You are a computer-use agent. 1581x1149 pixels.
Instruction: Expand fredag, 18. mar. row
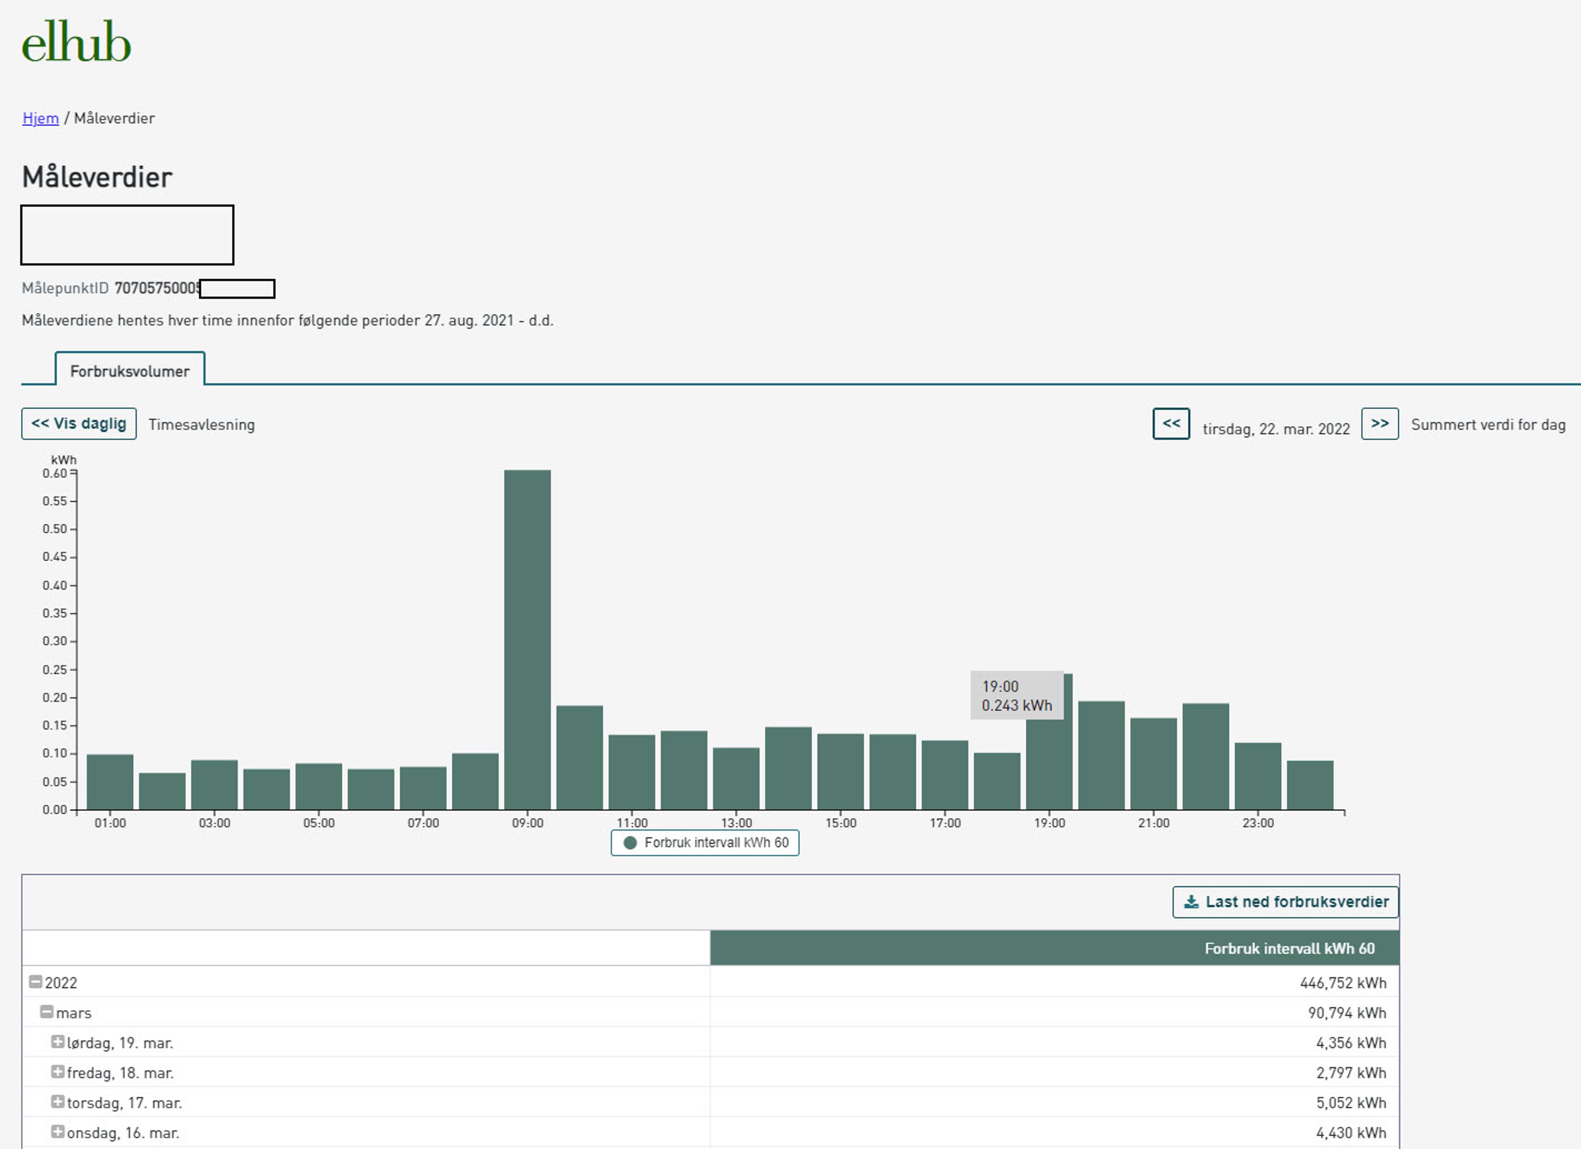tap(58, 1072)
